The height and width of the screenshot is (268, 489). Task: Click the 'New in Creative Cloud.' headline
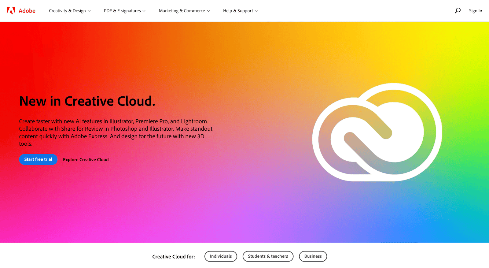[87, 101]
